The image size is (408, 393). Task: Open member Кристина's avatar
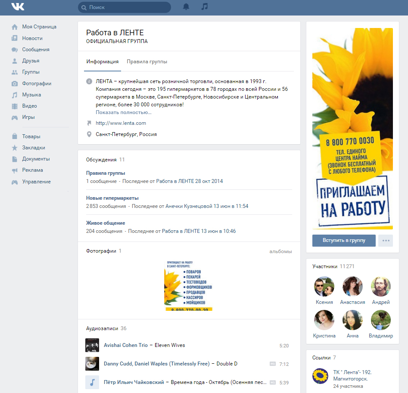(x=324, y=320)
